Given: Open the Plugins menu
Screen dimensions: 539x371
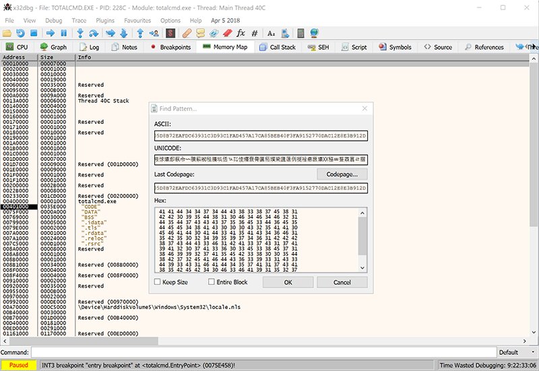Looking at the screenshot, I should coord(105,21).
